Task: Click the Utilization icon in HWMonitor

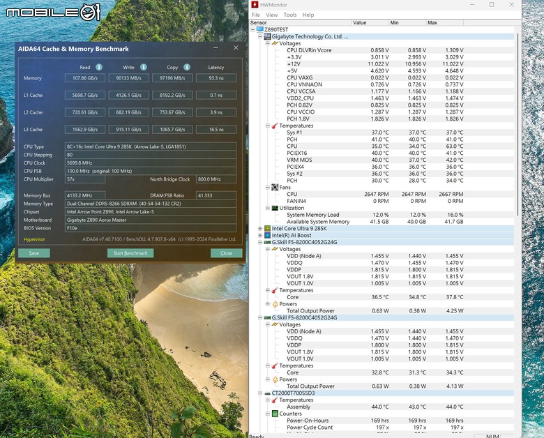Action: [275, 208]
